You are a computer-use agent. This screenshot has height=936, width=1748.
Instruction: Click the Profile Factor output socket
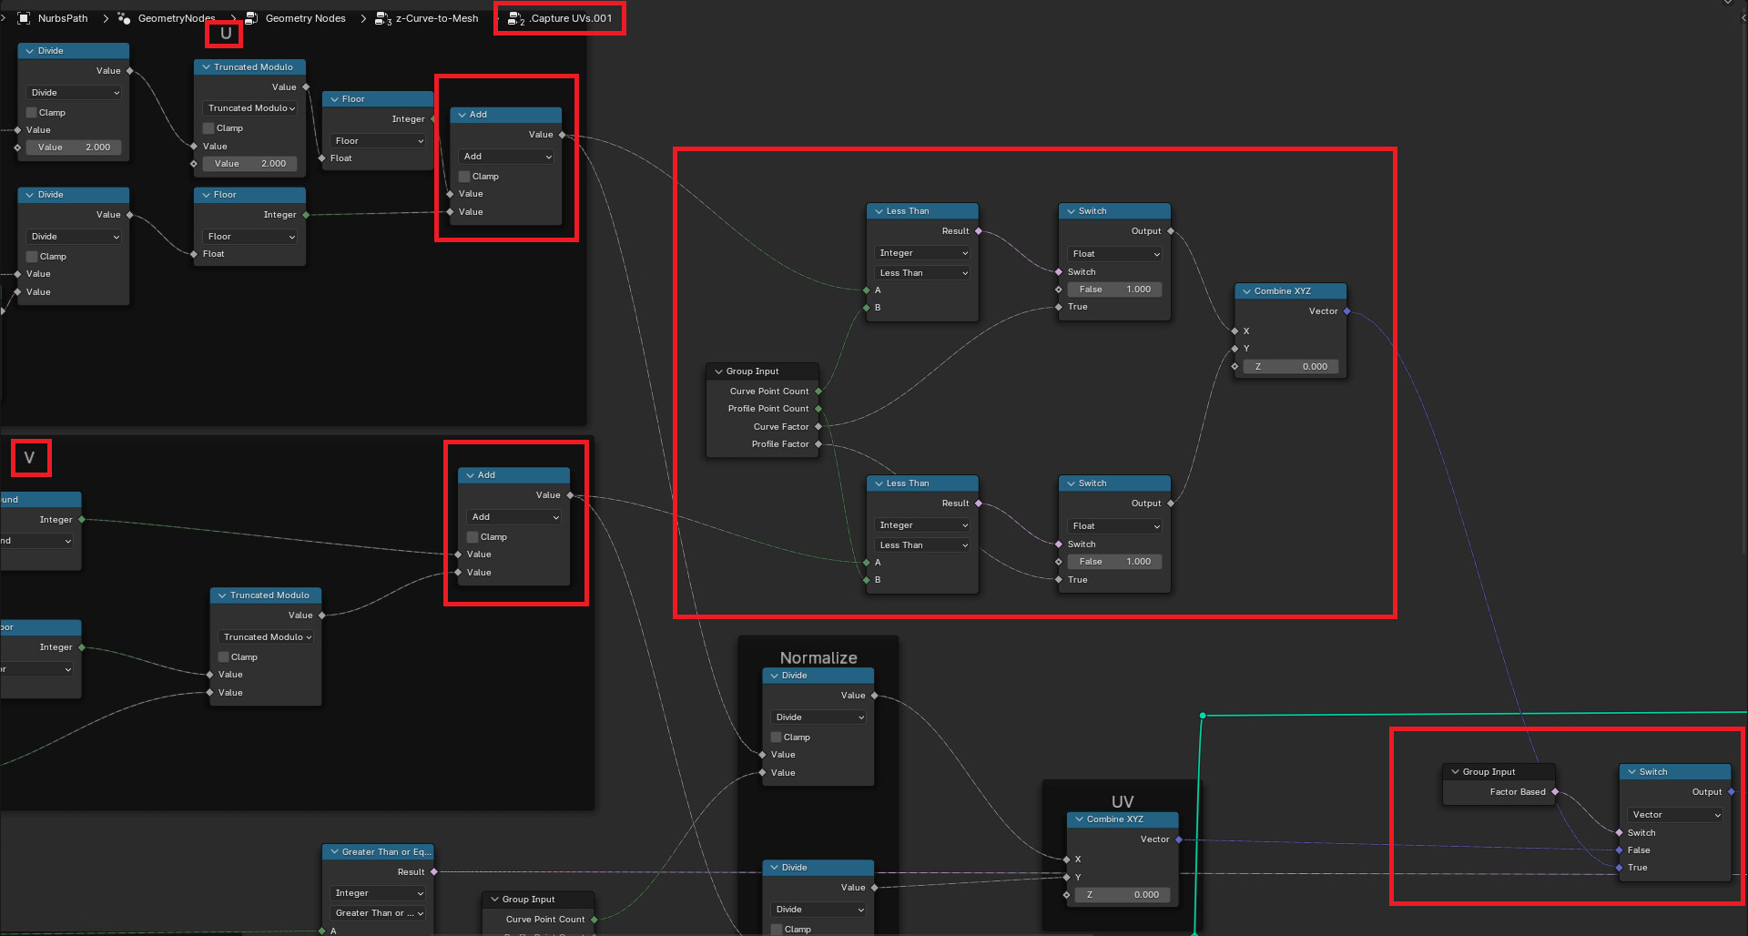tap(818, 444)
